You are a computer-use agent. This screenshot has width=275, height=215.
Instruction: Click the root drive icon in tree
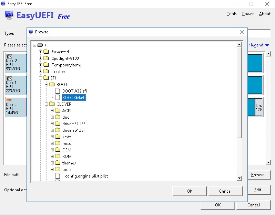coord(40,45)
